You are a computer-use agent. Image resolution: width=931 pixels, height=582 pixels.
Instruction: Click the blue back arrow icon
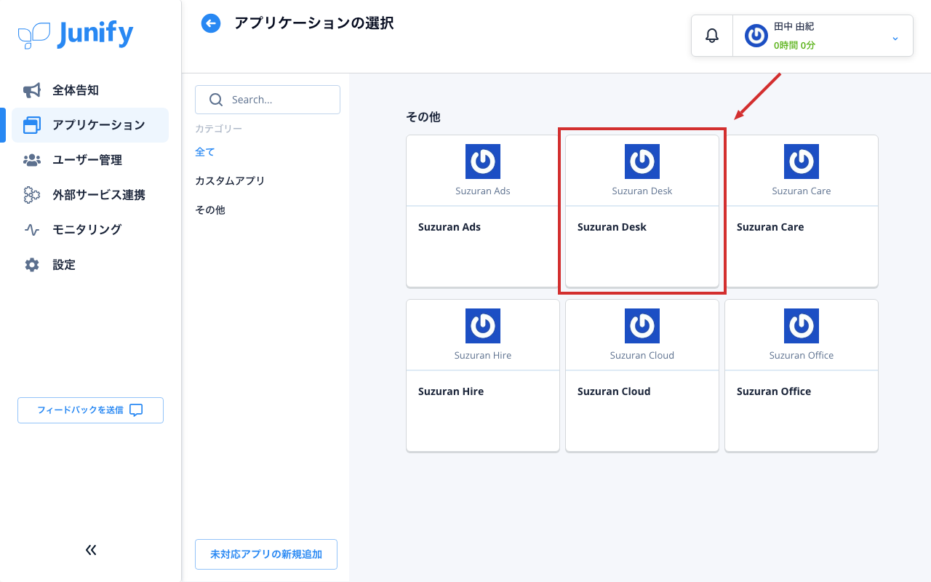[211, 24]
